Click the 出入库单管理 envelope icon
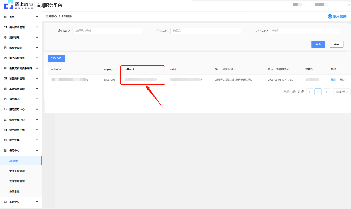Viewport: 351px width, 209px height. 5,27
